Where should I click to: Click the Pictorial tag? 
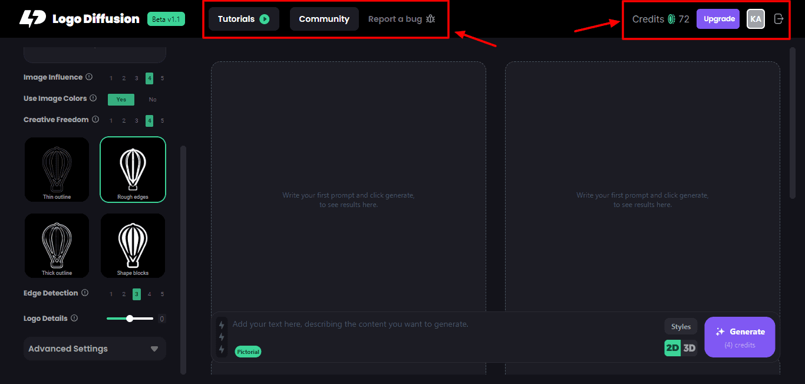248,352
